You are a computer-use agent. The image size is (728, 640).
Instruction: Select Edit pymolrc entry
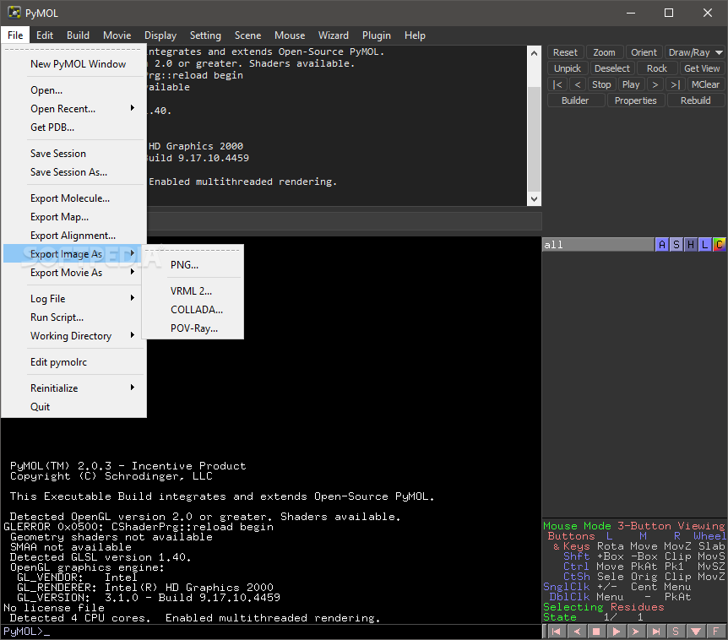point(73,362)
